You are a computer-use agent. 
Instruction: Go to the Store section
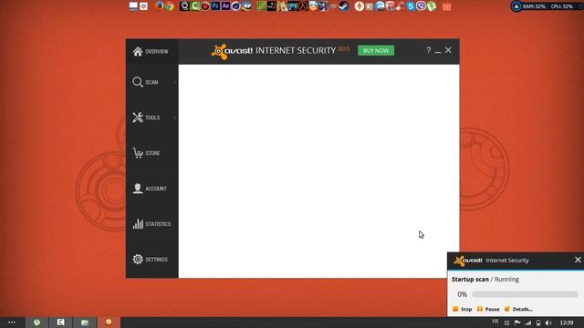point(152,153)
